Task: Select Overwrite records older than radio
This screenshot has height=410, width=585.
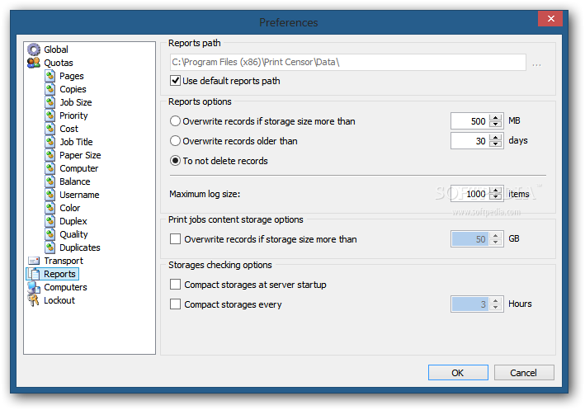Action: pyautogui.click(x=176, y=141)
